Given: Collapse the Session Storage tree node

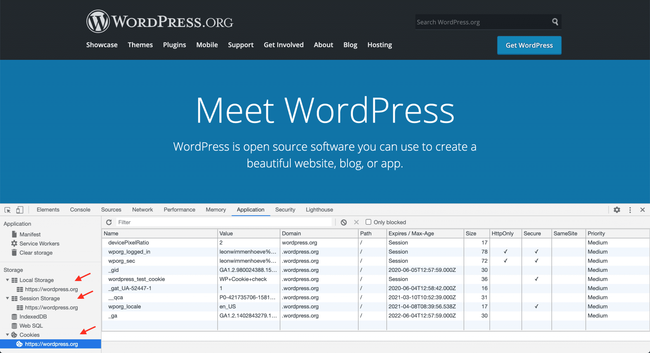Looking at the screenshot, I should pos(7,298).
